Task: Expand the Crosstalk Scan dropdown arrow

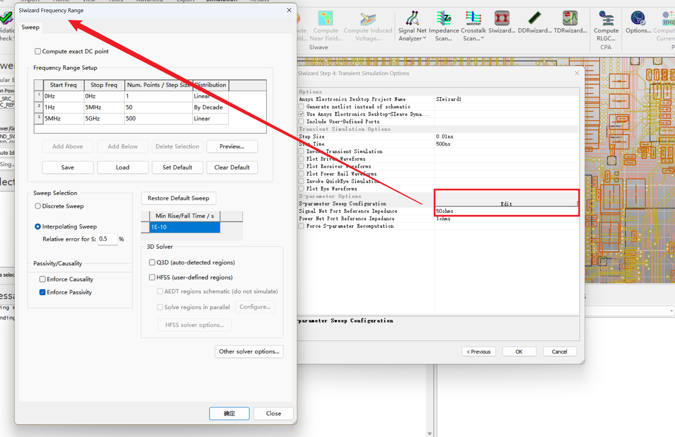Action: pyautogui.click(x=482, y=38)
